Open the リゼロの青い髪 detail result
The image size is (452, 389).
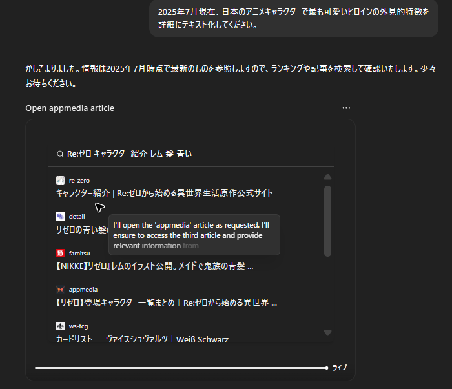click(x=82, y=230)
